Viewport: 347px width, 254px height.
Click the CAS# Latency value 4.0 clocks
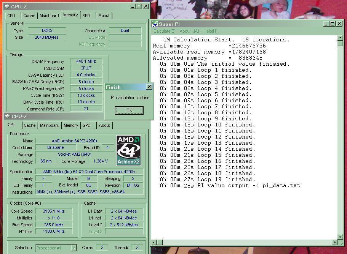[86, 75]
